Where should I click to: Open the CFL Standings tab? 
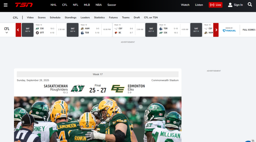70,17
